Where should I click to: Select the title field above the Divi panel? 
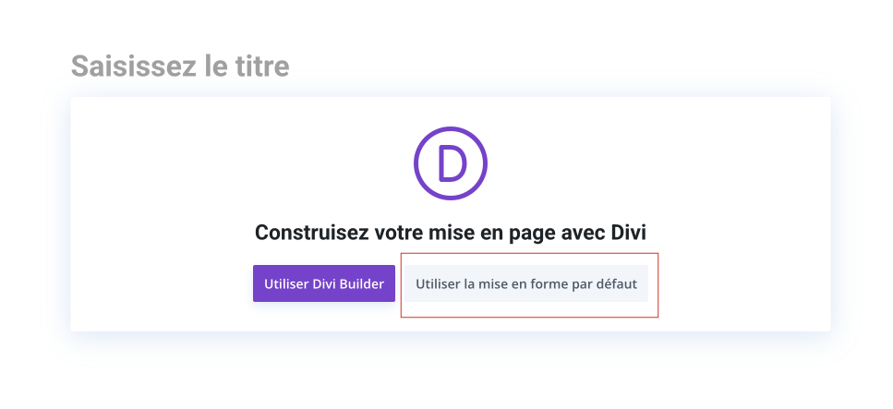coord(180,66)
